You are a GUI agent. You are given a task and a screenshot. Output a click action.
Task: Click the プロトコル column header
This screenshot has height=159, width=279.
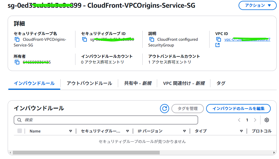pyautogui.click(x=262, y=131)
